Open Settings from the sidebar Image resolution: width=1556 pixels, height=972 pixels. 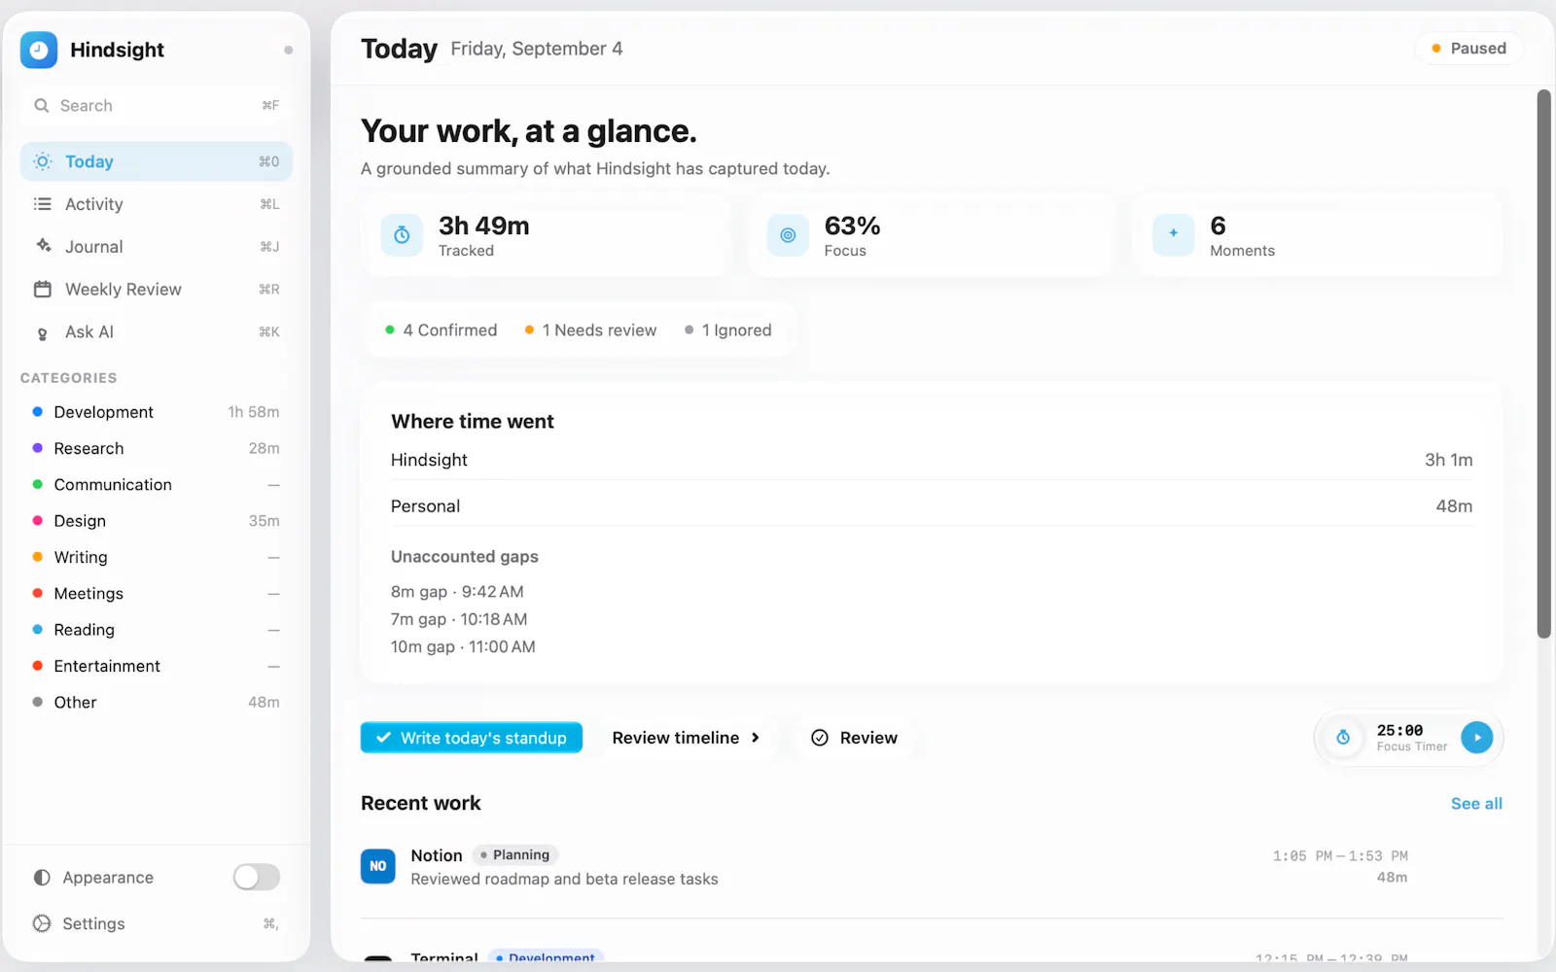click(157, 923)
